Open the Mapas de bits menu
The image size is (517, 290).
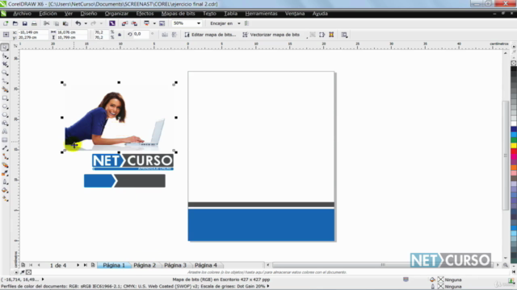point(178,14)
